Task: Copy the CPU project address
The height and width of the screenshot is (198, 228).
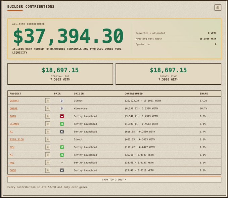Action: click(48, 147)
